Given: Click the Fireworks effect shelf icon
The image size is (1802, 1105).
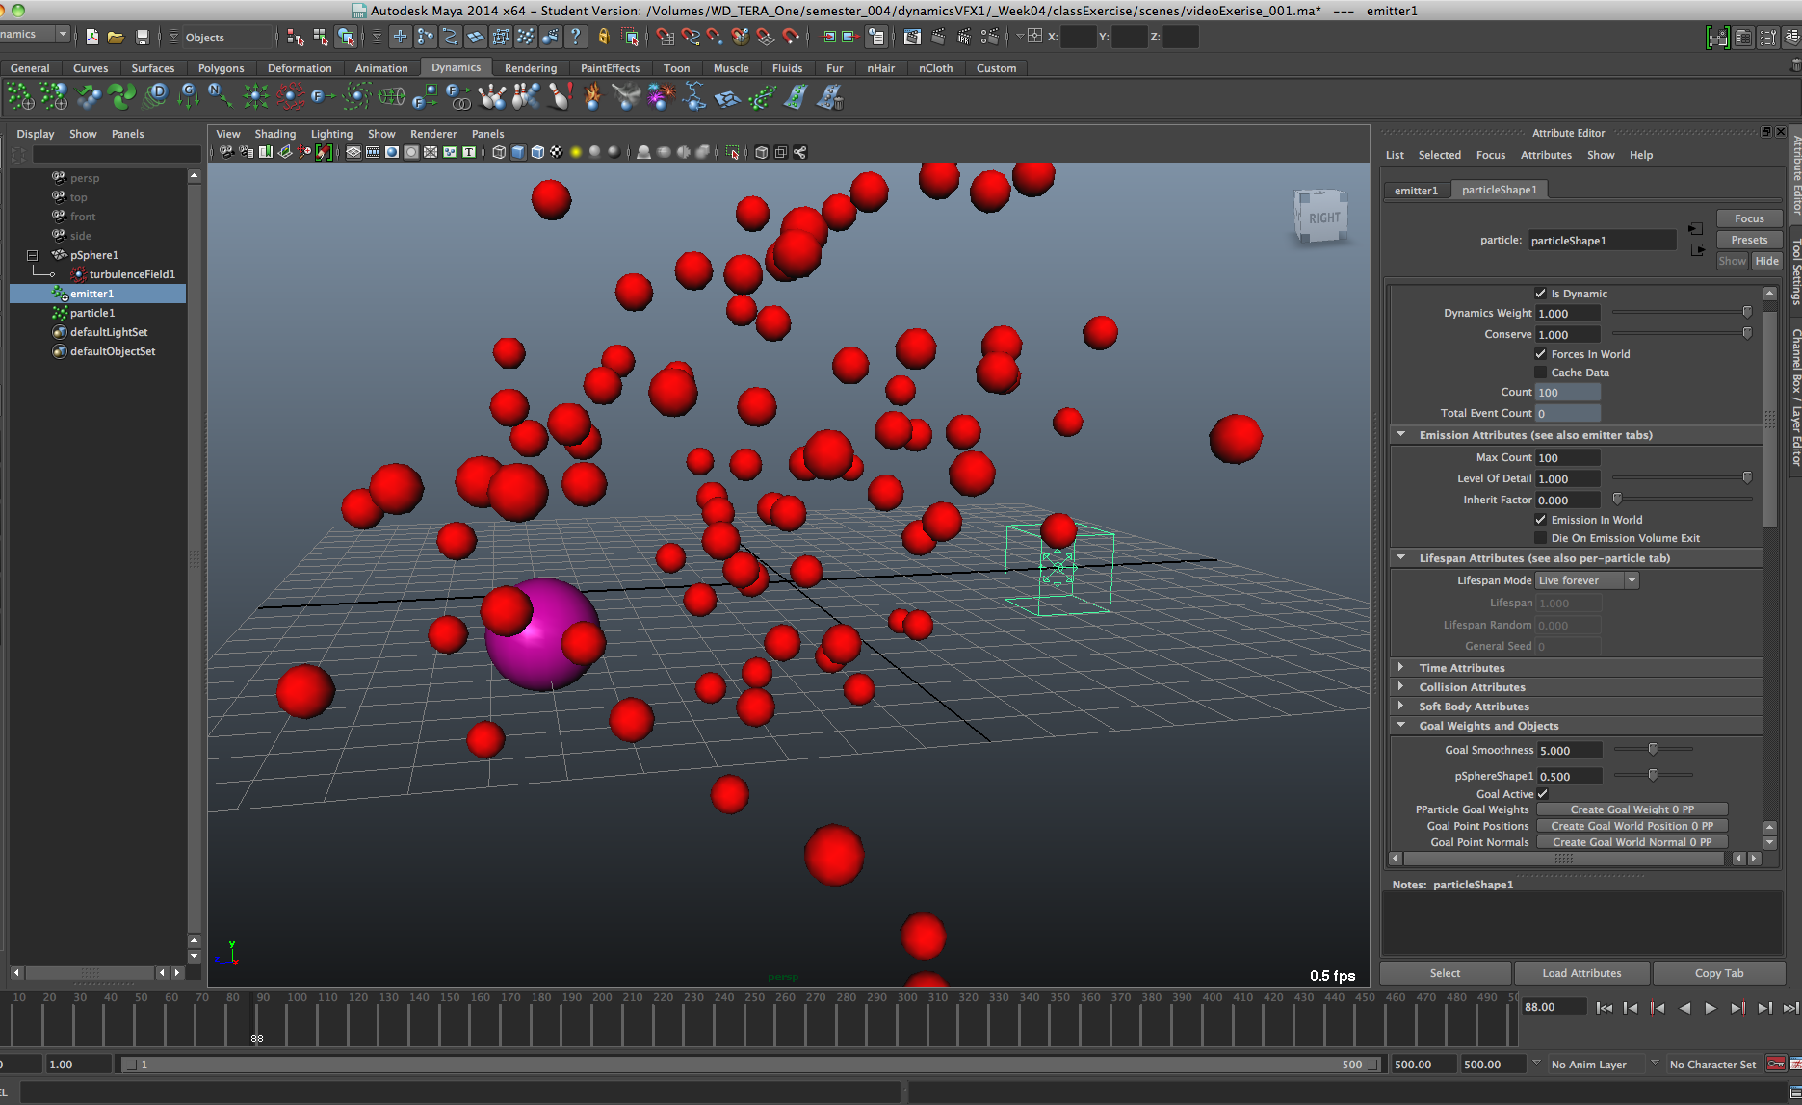Looking at the screenshot, I should 661,97.
